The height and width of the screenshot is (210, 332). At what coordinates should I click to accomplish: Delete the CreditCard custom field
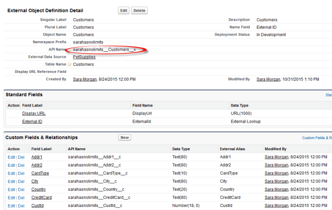[21, 198]
